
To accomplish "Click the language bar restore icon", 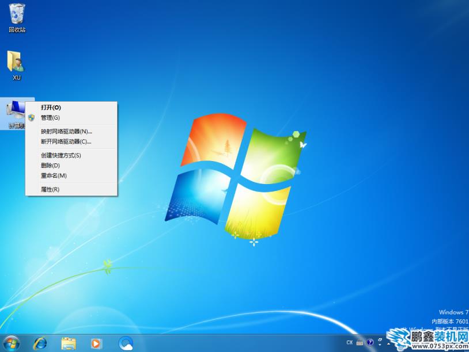I will [380, 339].
